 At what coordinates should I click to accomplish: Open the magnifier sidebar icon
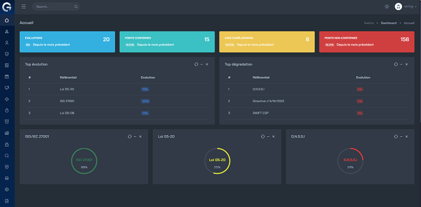point(7,155)
